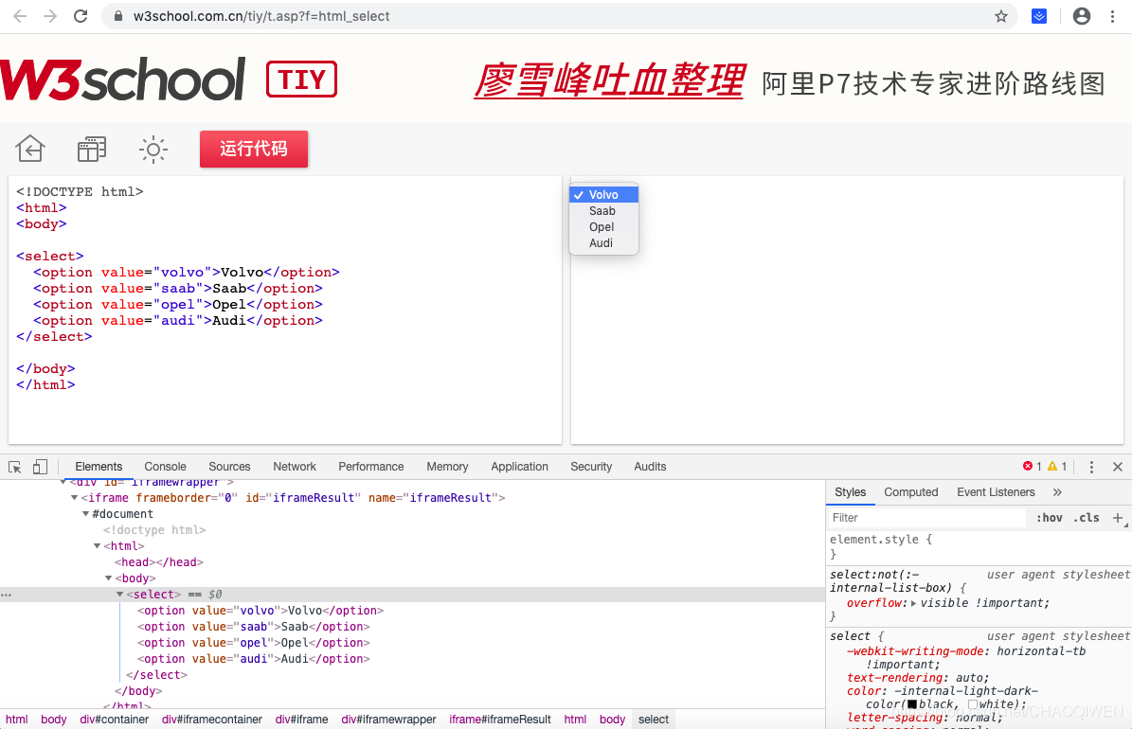The image size is (1132, 729).
Task: Open the user profile icon
Action: click(1082, 16)
